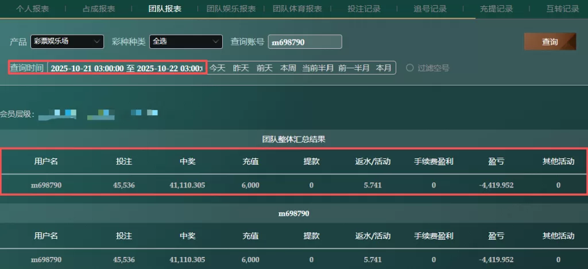Open the 个人报表 tab
This screenshot has height=269, width=588.
point(32,9)
